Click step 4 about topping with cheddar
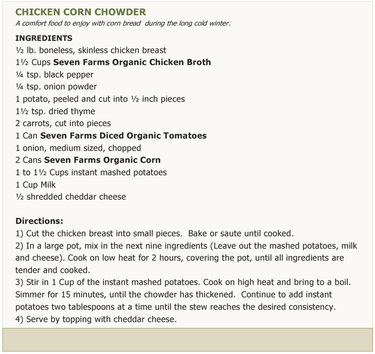375x354 pixels. coord(96,319)
